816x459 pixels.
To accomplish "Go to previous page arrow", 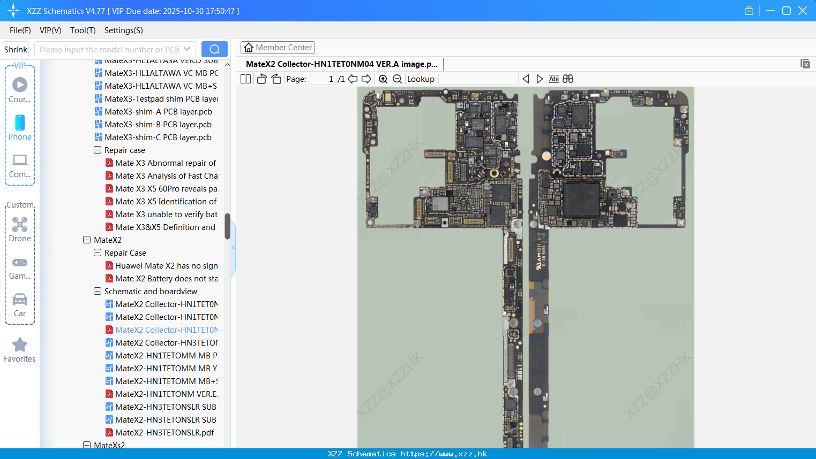I will (353, 79).
